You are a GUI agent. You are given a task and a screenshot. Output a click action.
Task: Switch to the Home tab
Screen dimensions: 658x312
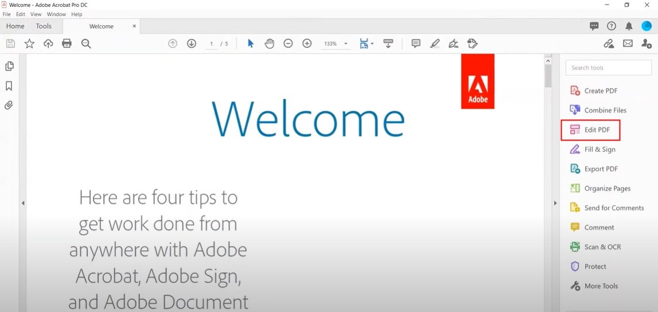point(15,26)
